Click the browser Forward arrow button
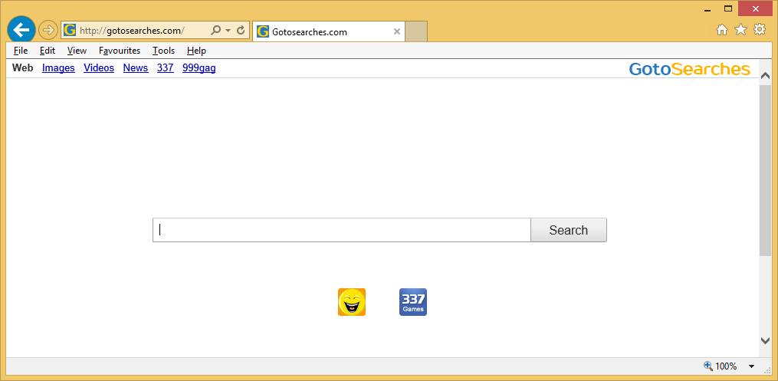Screen dimensions: 778x381 pos(48,30)
